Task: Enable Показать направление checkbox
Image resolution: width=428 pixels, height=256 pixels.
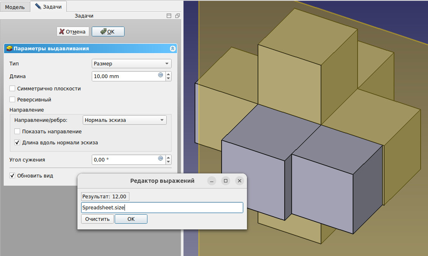Action: pyautogui.click(x=17, y=131)
